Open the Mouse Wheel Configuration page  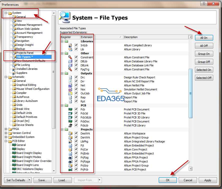(x=33, y=89)
